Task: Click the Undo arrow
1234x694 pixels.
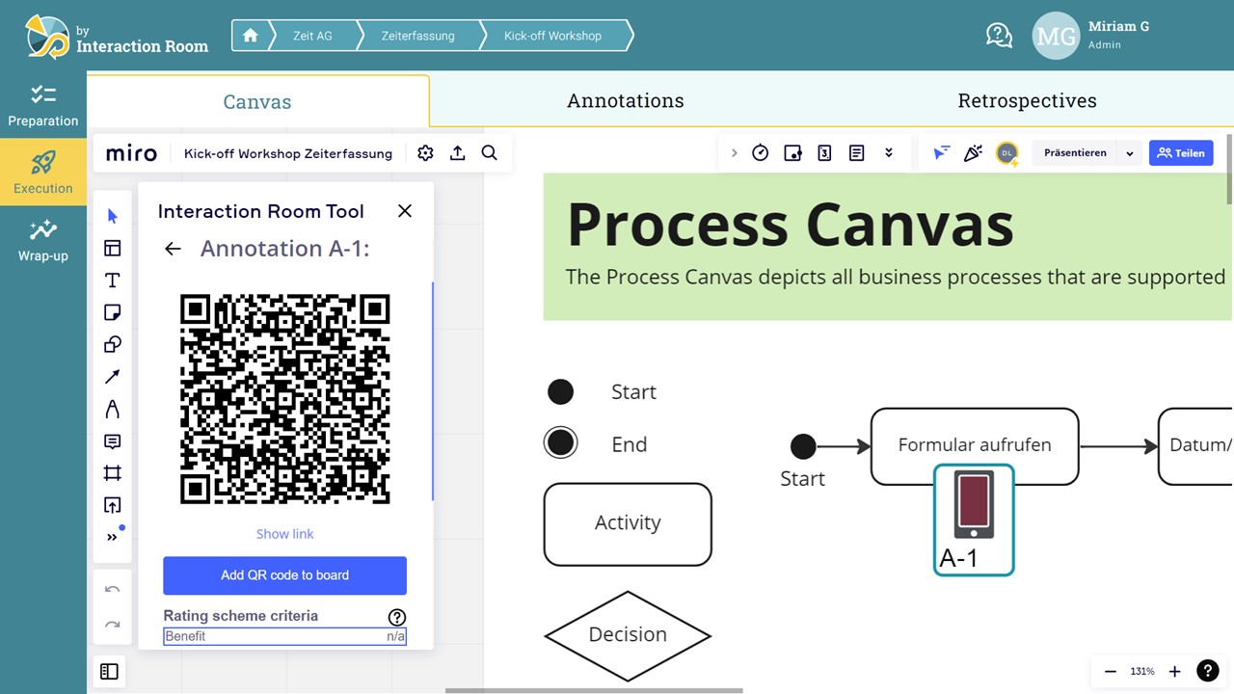Action: pyautogui.click(x=112, y=590)
